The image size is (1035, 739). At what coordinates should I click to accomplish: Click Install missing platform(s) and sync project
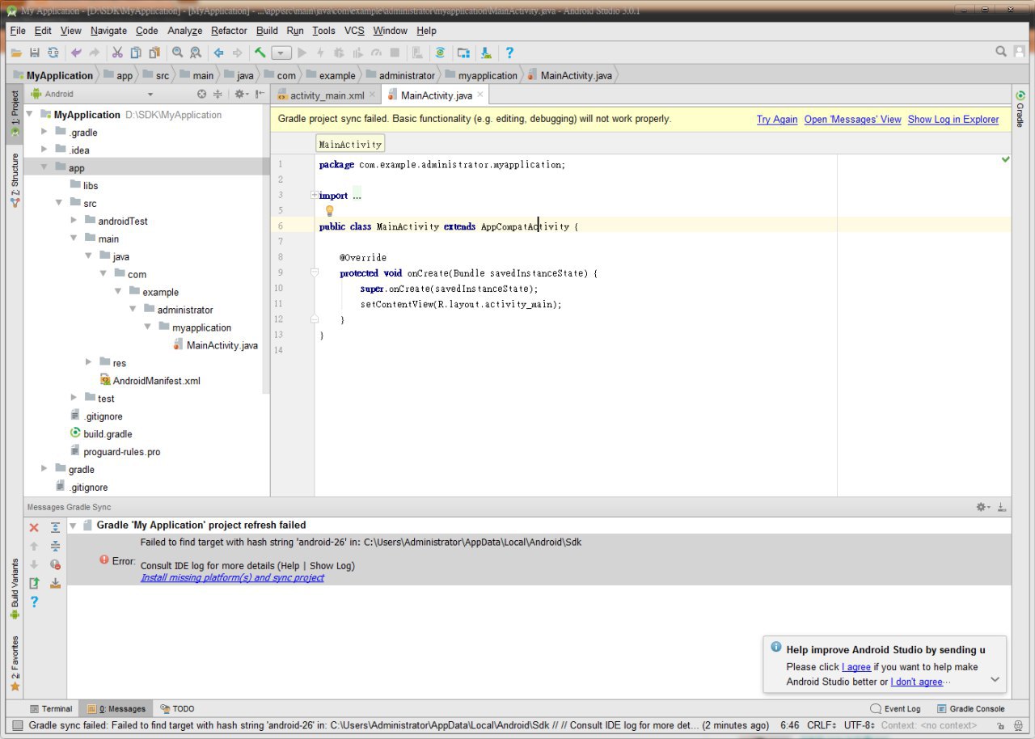point(232,577)
